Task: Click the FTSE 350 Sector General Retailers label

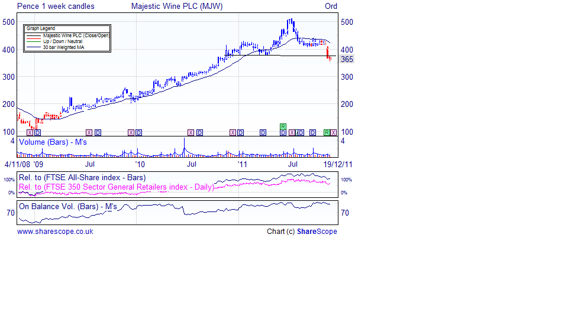Action: pyautogui.click(x=116, y=187)
